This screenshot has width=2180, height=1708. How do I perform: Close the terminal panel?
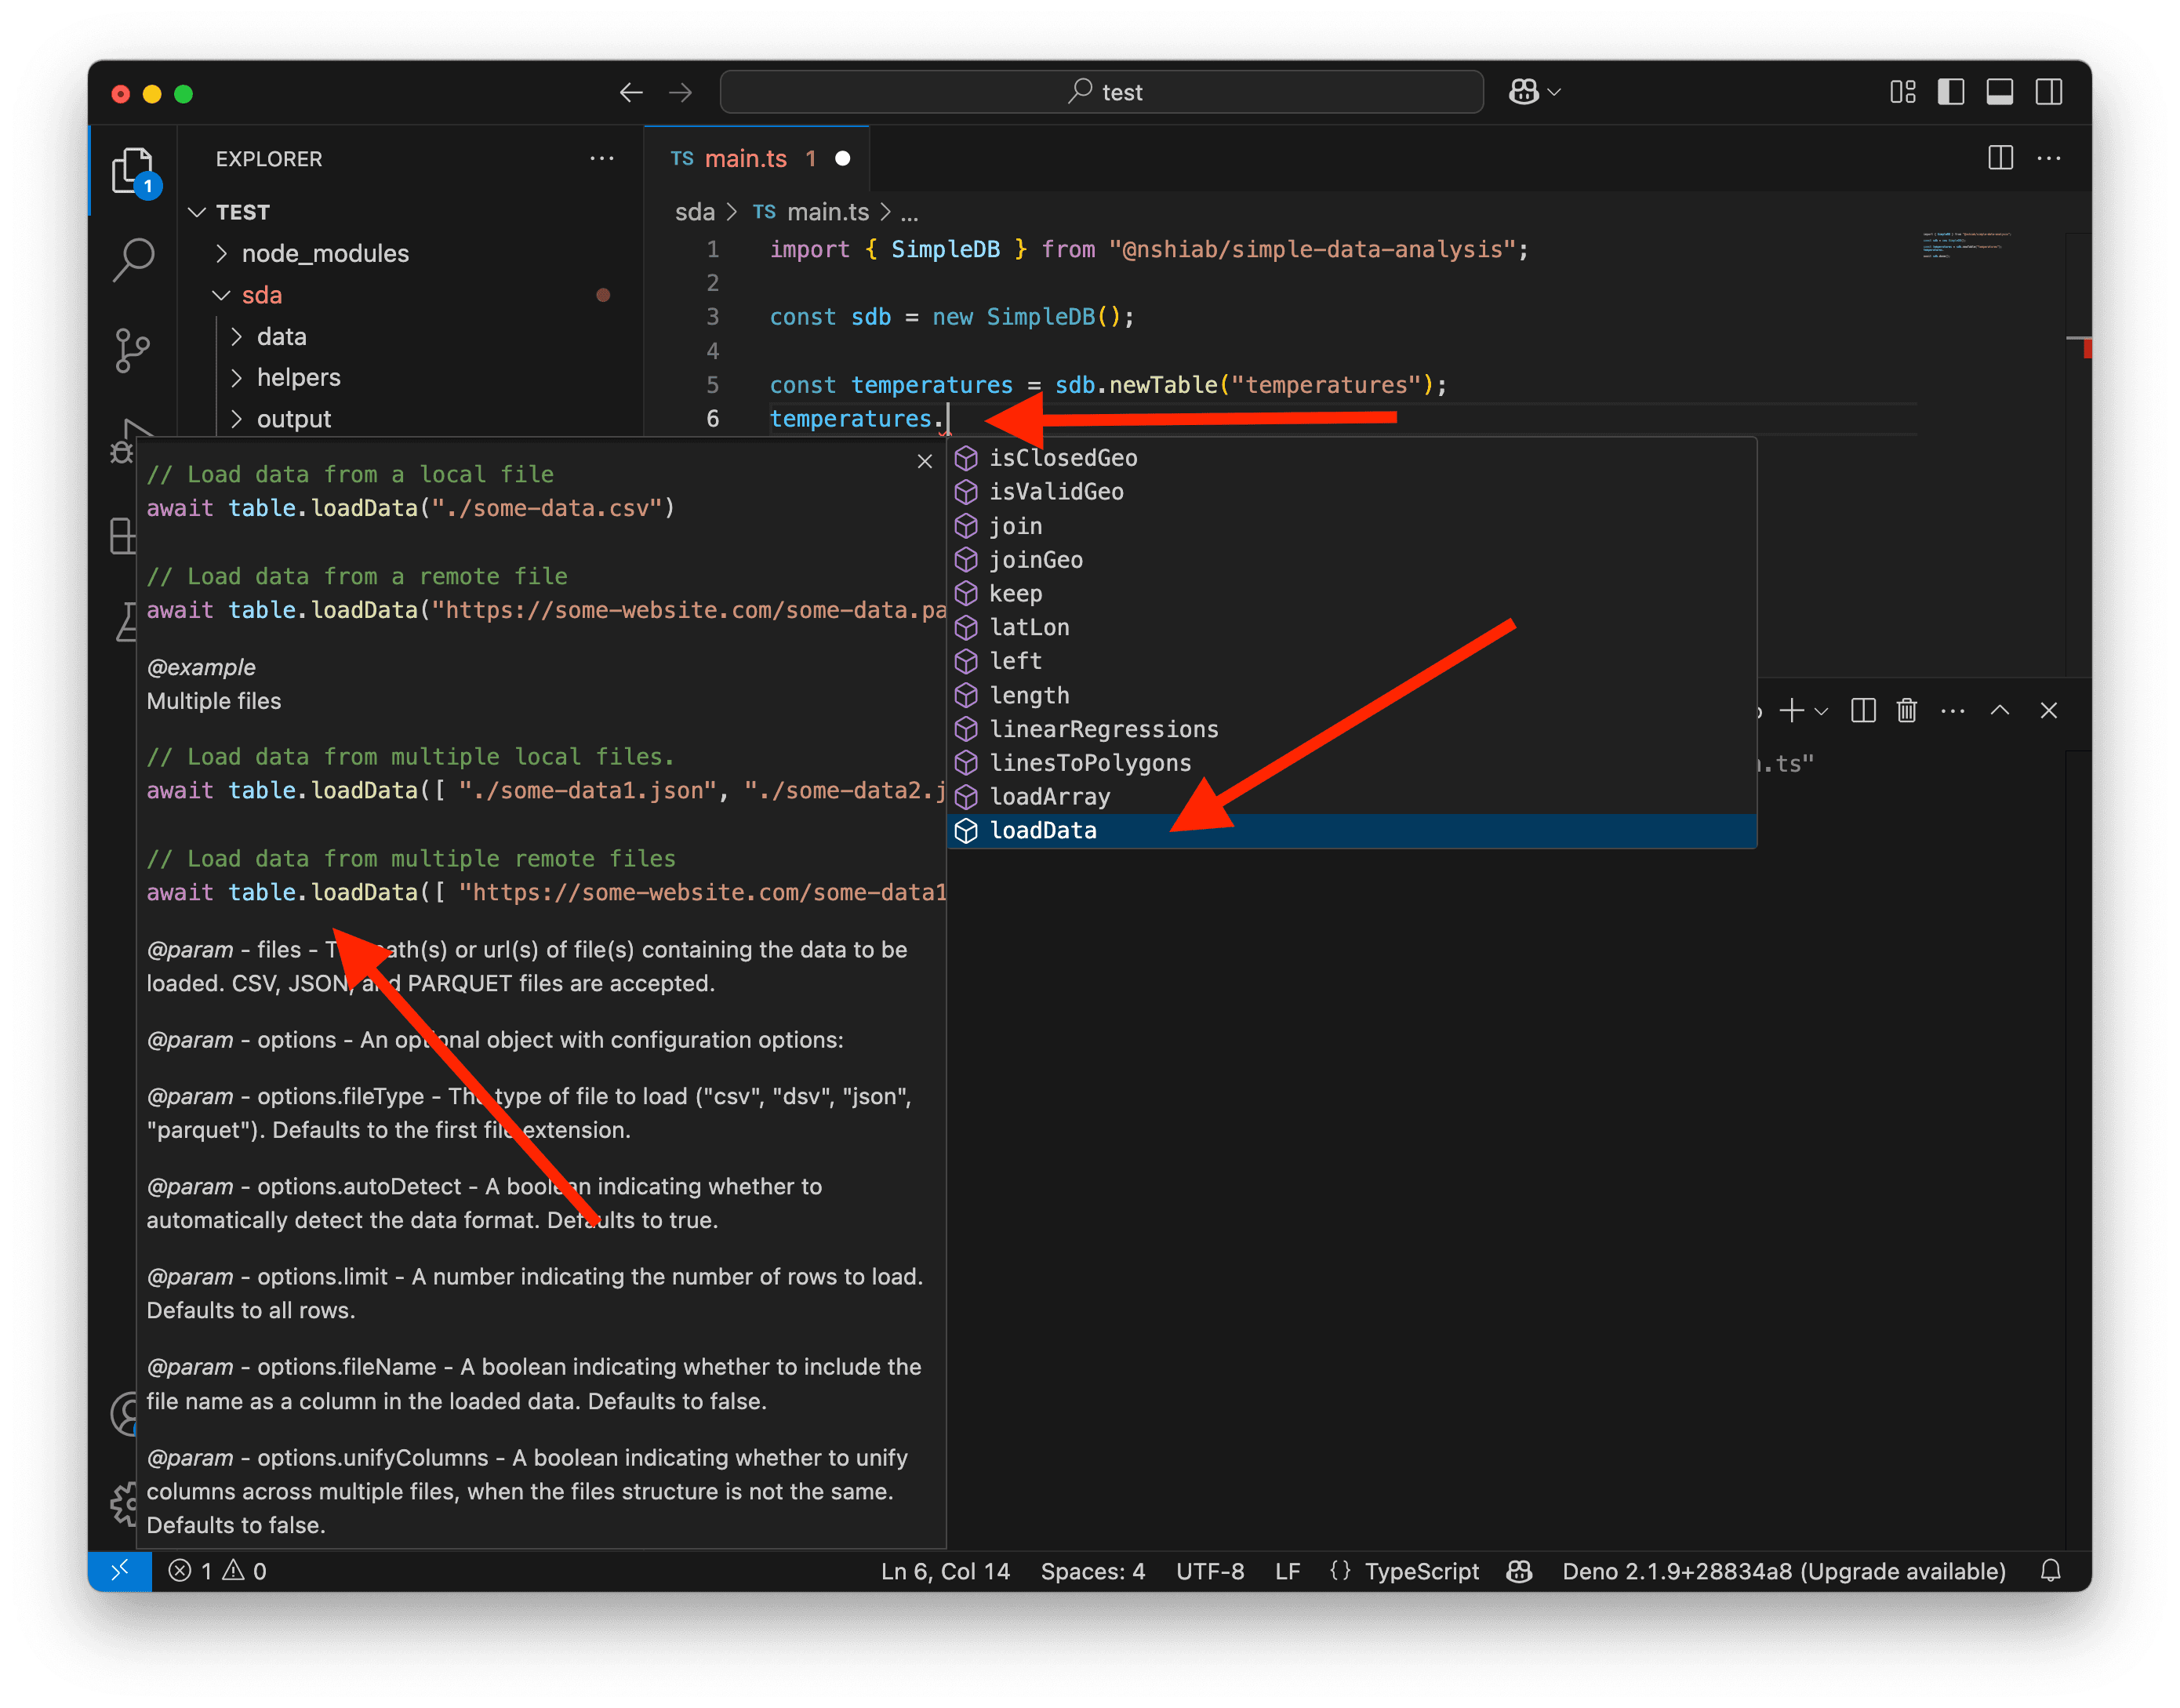click(x=2048, y=710)
